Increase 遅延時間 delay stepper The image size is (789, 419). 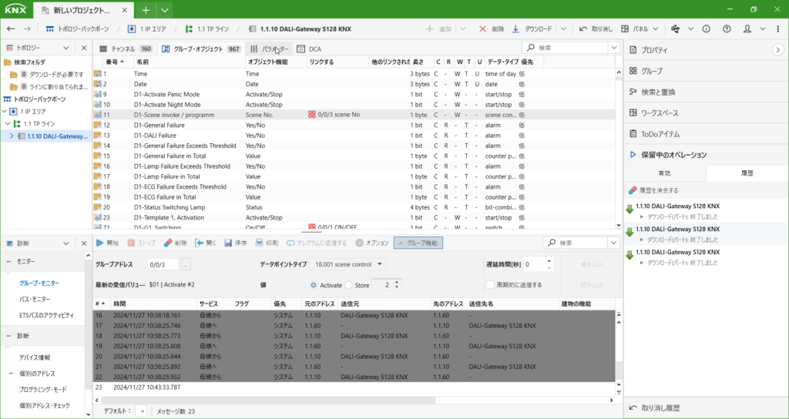(x=549, y=260)
